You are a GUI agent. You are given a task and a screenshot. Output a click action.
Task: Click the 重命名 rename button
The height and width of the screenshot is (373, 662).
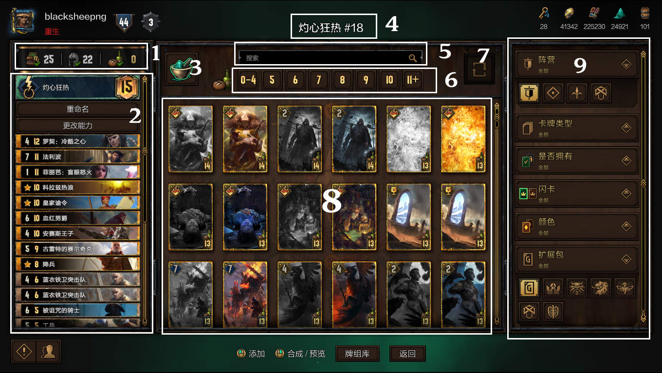[78, 109]
